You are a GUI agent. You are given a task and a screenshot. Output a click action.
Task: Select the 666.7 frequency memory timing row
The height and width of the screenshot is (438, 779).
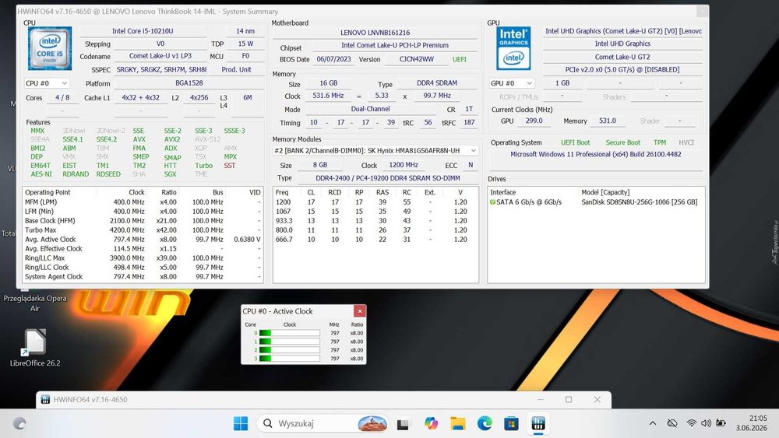375,240
